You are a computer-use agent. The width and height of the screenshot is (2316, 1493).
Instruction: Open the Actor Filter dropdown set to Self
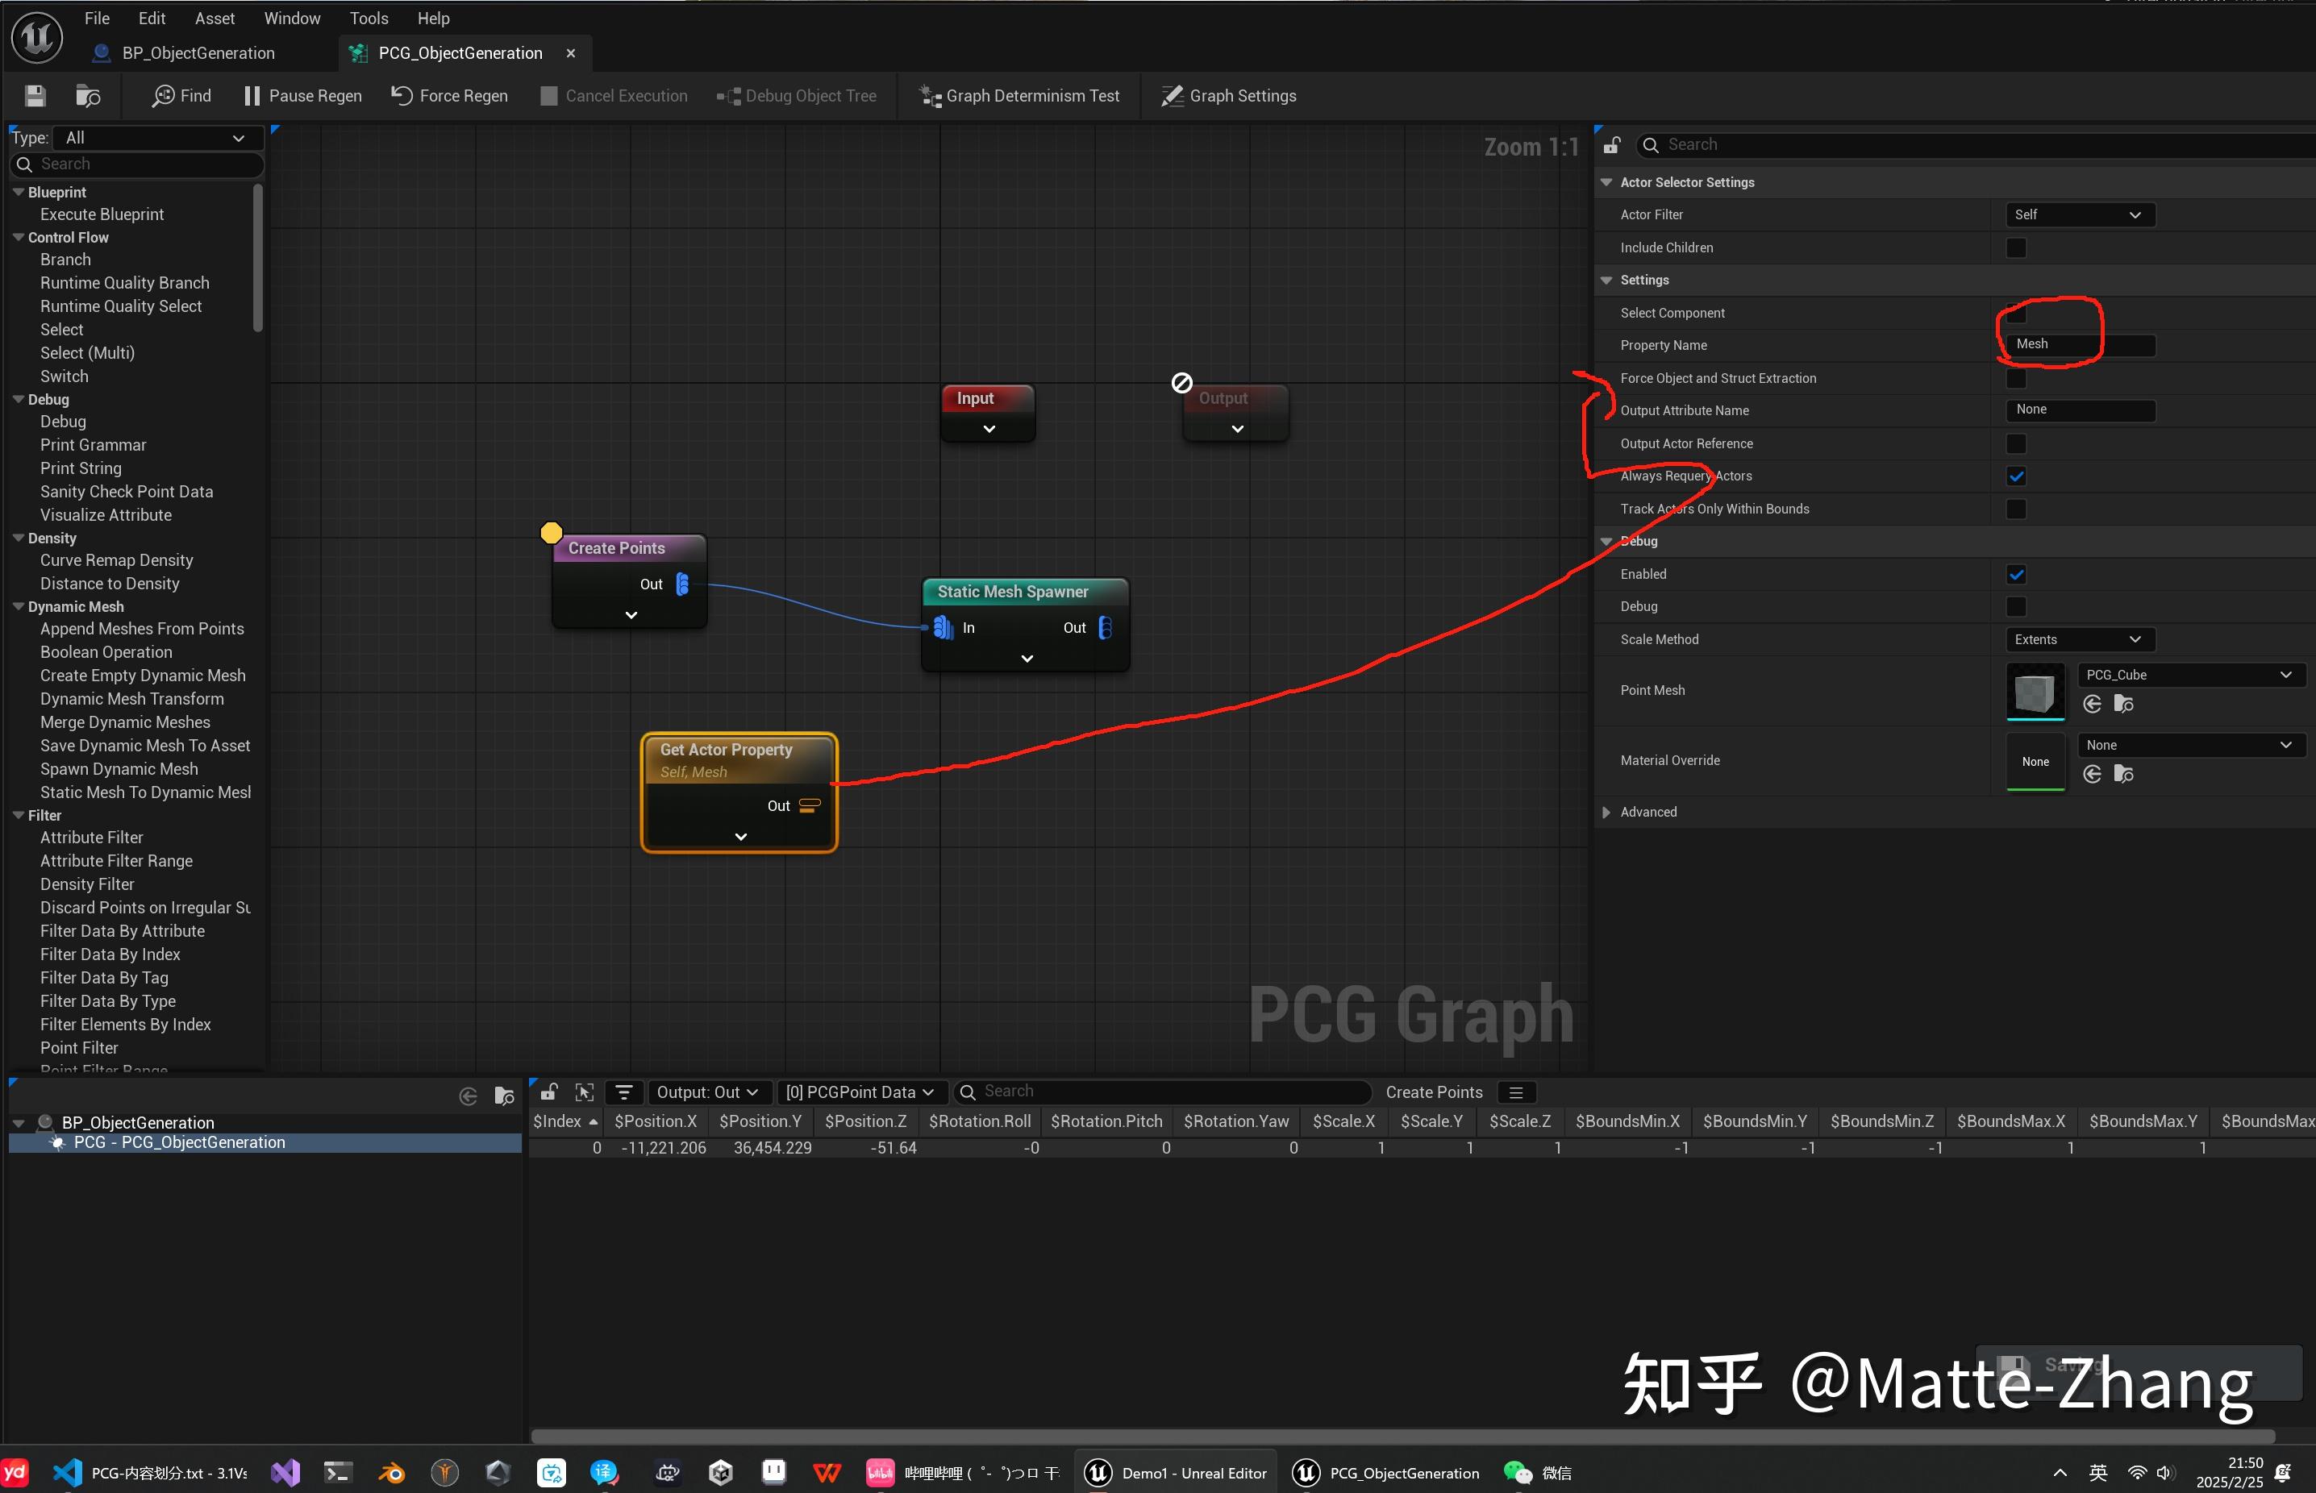[2078, 214]
